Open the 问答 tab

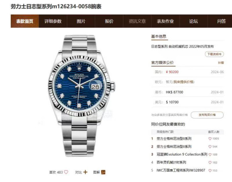pos(221,21)
